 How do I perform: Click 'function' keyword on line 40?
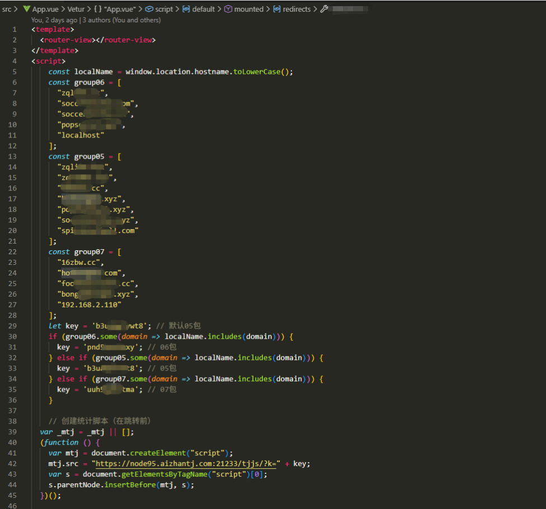click(x=61, y=443)
